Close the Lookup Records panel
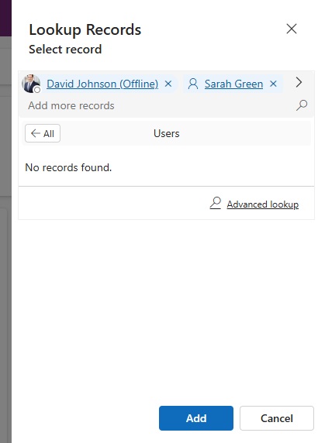318x443 pixels. [x=292, y=29]
